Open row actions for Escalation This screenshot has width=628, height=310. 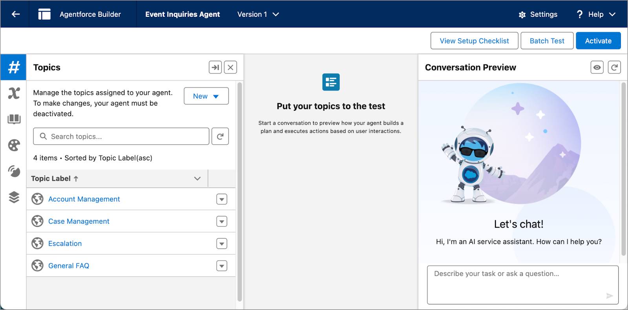coord(222,243)
